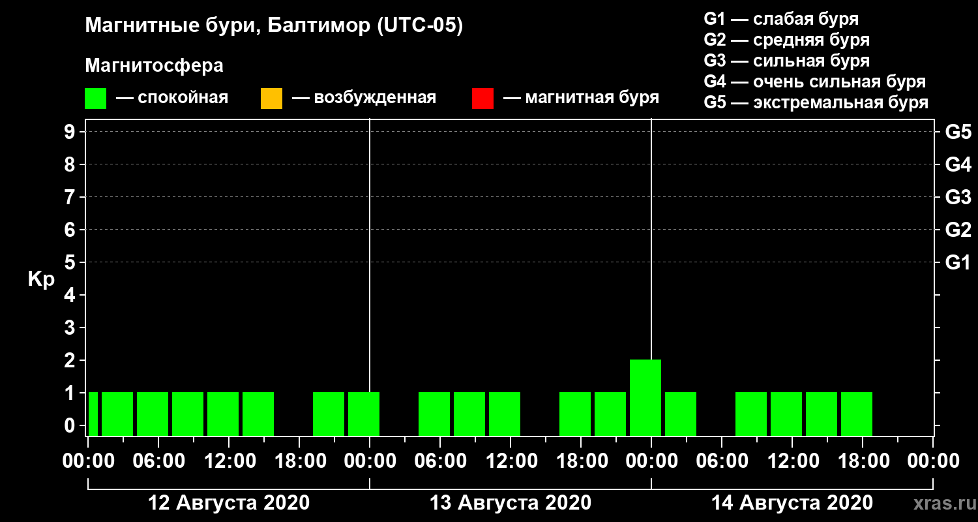978x522 pixels.
Task: Click the '18:00' time label above 12 Августа
Action: click(299, 461)
